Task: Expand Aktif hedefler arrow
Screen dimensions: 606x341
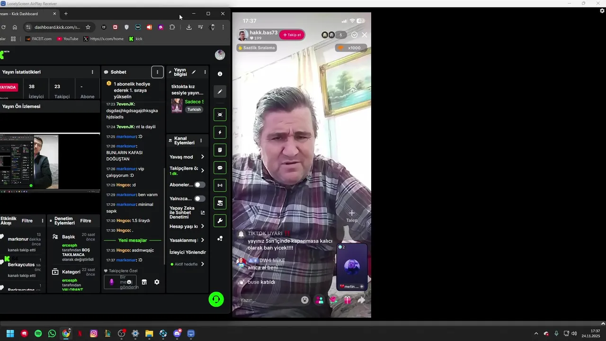Action: (202, 264)
